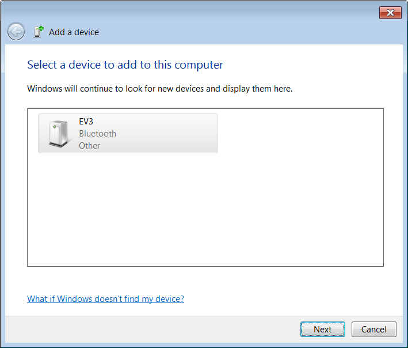Image resolution: width=408 pixels, height=348 pixels.
Task: Open "What if Windows doesn't find my device?" link
Action: pyautogui.click(x=105, y=299)
